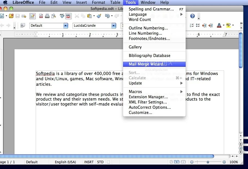The height and width of the screenshot is (169, 248).
Task: Select Word Count in Tools menu
Action: point(154,20)
